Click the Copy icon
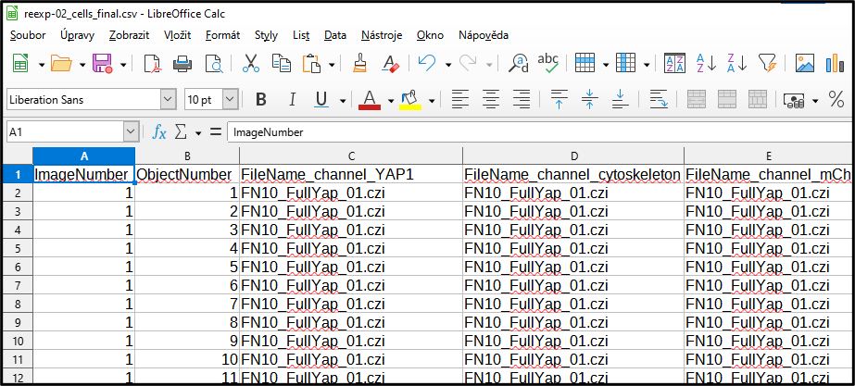This screenshot has height=386, width=855. click(x=282, y=64)
